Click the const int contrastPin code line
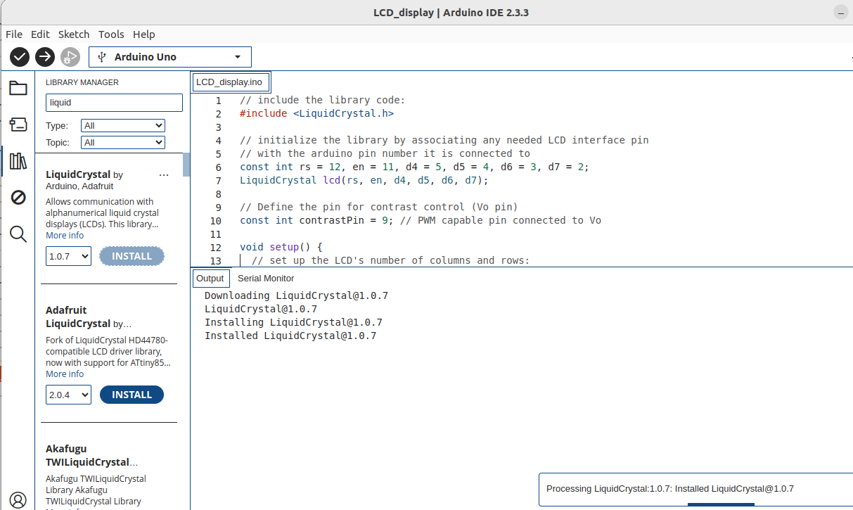 [x=421, y=220]
